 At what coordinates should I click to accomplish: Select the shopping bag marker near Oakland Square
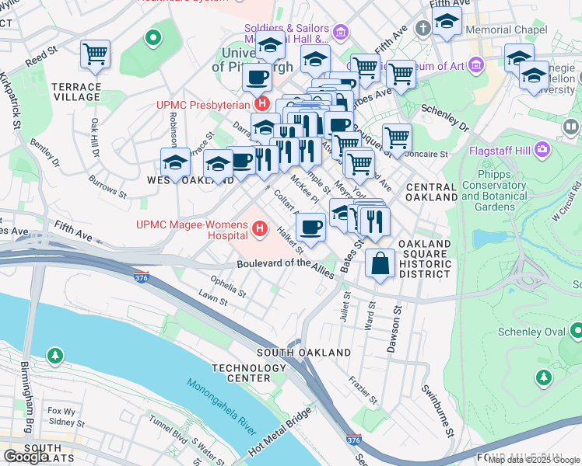pyautogui.click(x=380, y=264)
